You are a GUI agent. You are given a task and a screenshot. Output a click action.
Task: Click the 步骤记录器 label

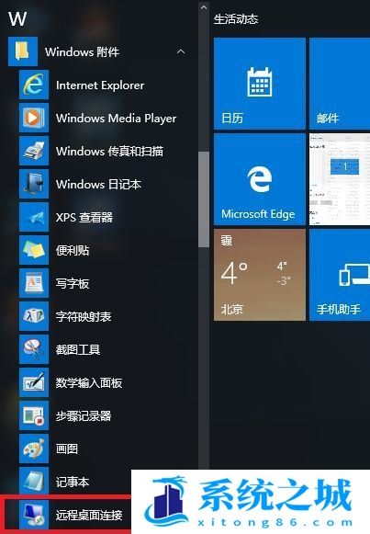click(84, 415)
